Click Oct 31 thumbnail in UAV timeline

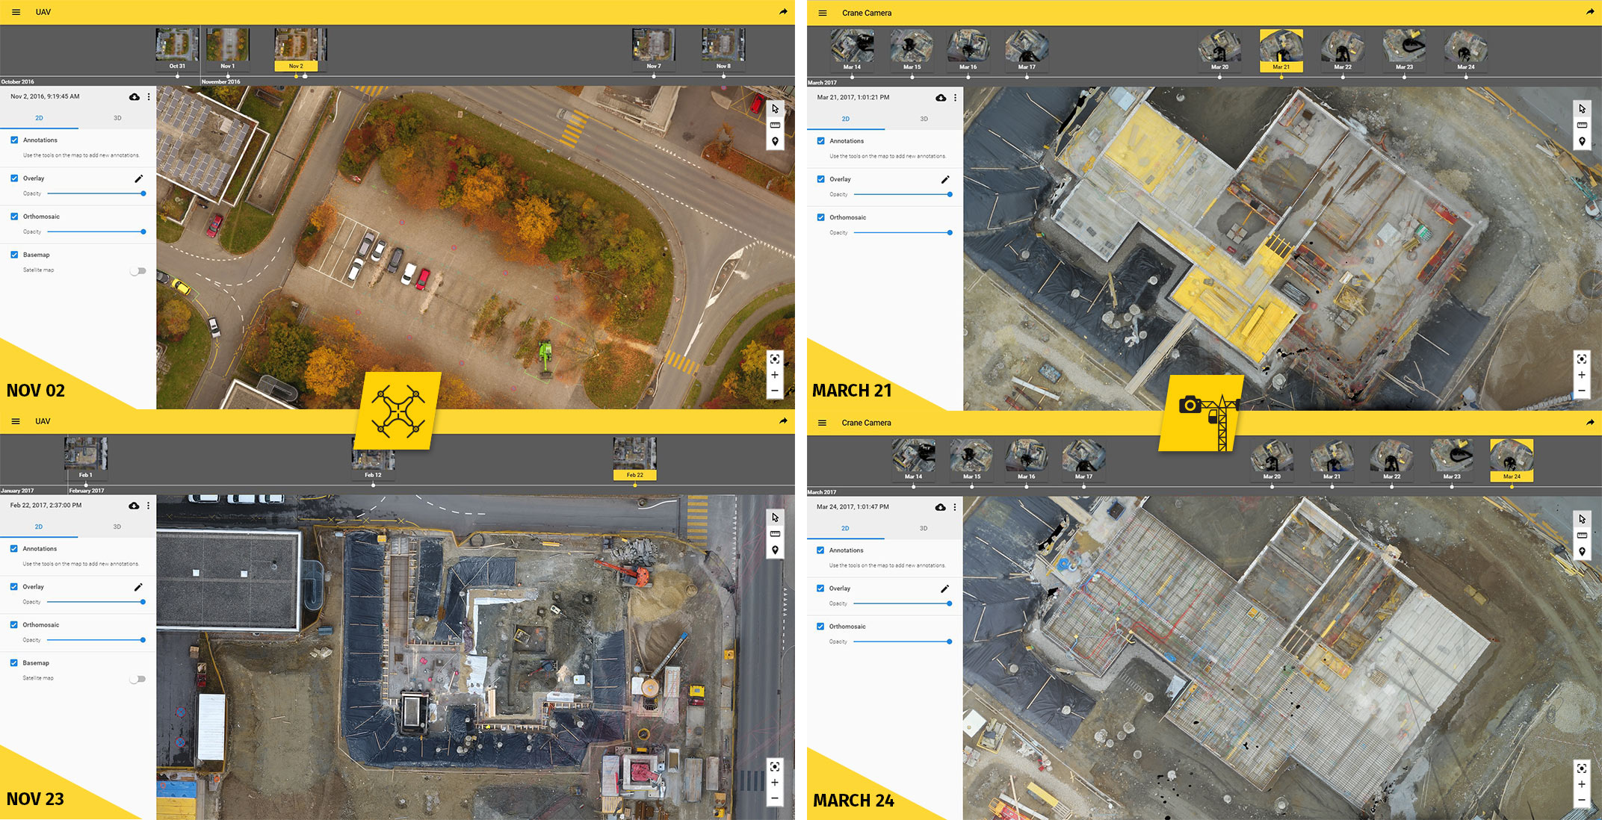click(x=176, y=46)
